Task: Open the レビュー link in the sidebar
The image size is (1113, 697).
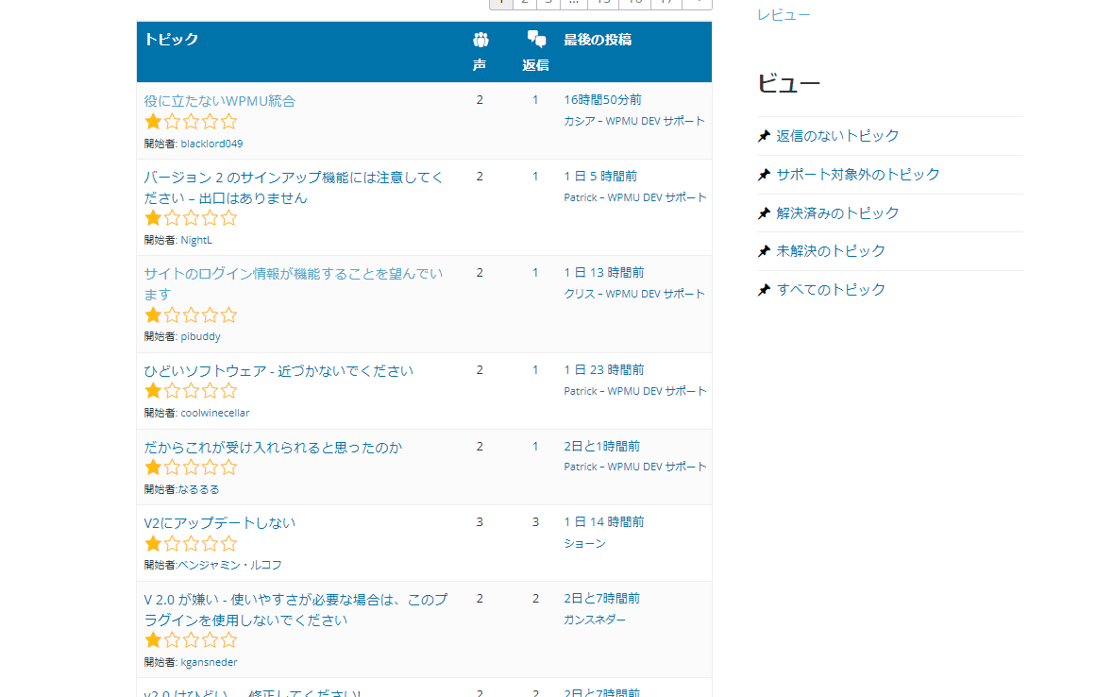Action: tap(784, 15)
